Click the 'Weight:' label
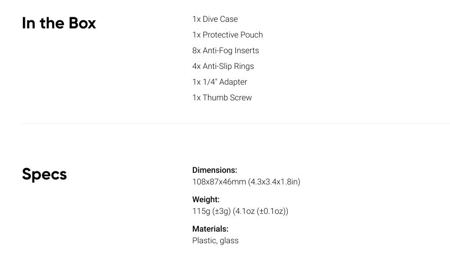450x262 pixels. coord(206,200)
